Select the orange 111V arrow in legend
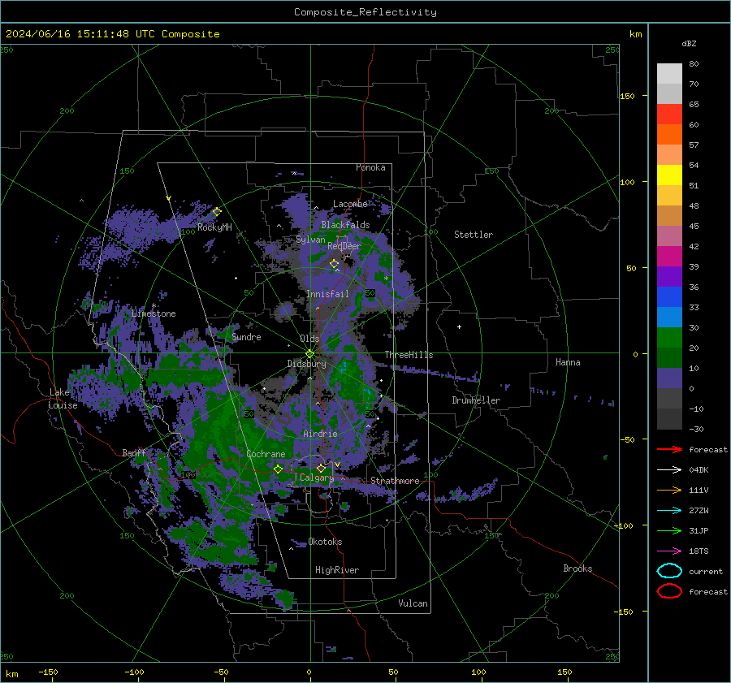Viewport: 731px width, 683px height. 669,490
